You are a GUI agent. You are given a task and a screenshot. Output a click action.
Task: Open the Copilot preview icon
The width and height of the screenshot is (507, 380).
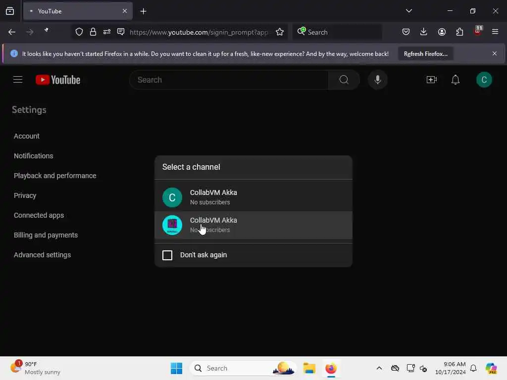(x=491, y=368)
